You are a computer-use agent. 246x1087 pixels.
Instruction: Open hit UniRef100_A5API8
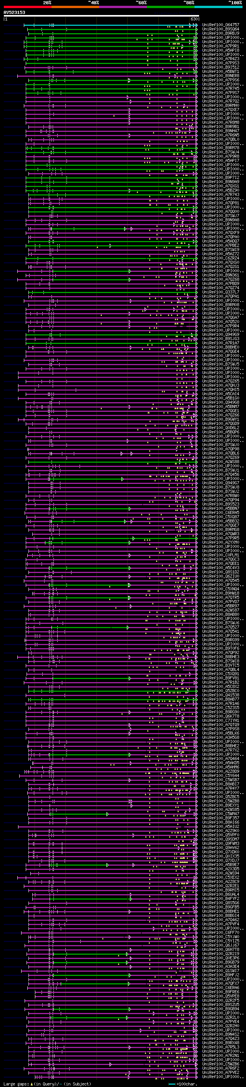[220, 50]
